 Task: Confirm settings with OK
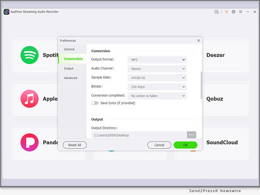point(185,145)
